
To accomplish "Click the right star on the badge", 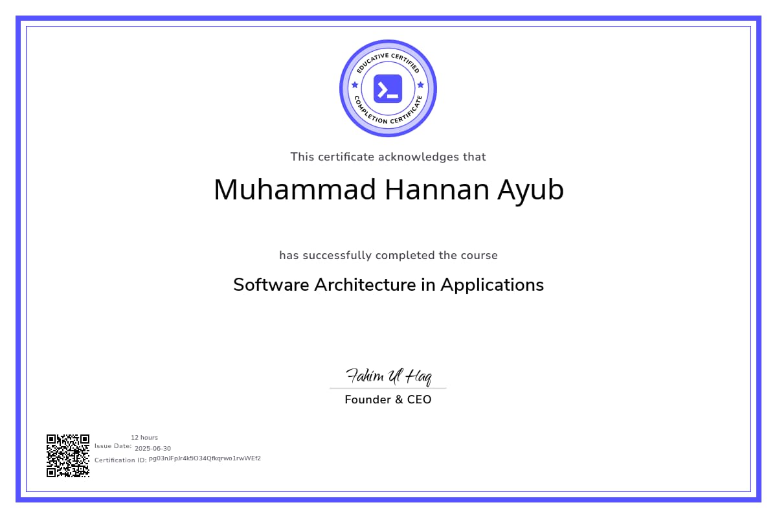I will coord(421,85).
